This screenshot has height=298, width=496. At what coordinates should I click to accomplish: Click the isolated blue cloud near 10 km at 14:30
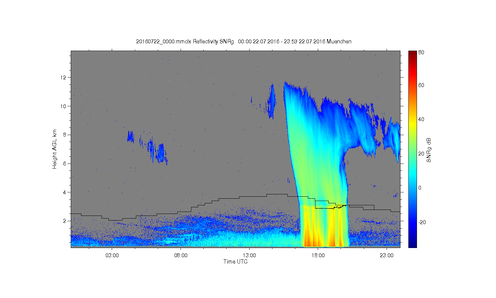click(272, 101)
